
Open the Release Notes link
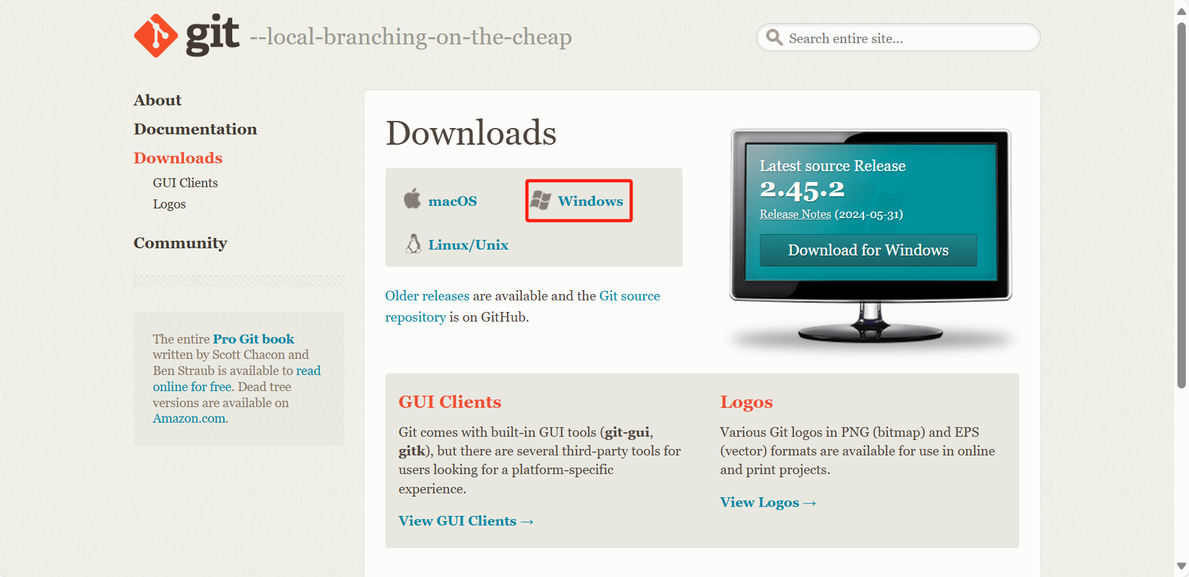pyautogui.click(x=795, y=214)
